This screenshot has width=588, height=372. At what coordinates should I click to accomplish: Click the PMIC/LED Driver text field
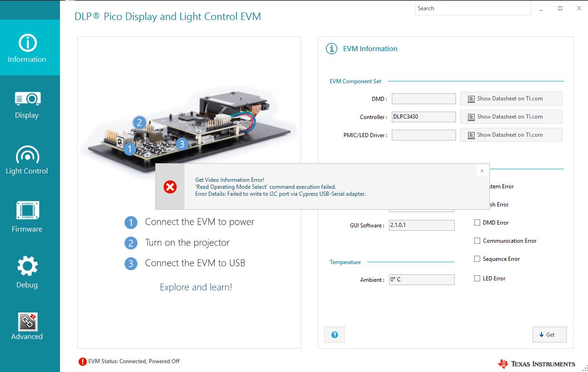(424, 135)
